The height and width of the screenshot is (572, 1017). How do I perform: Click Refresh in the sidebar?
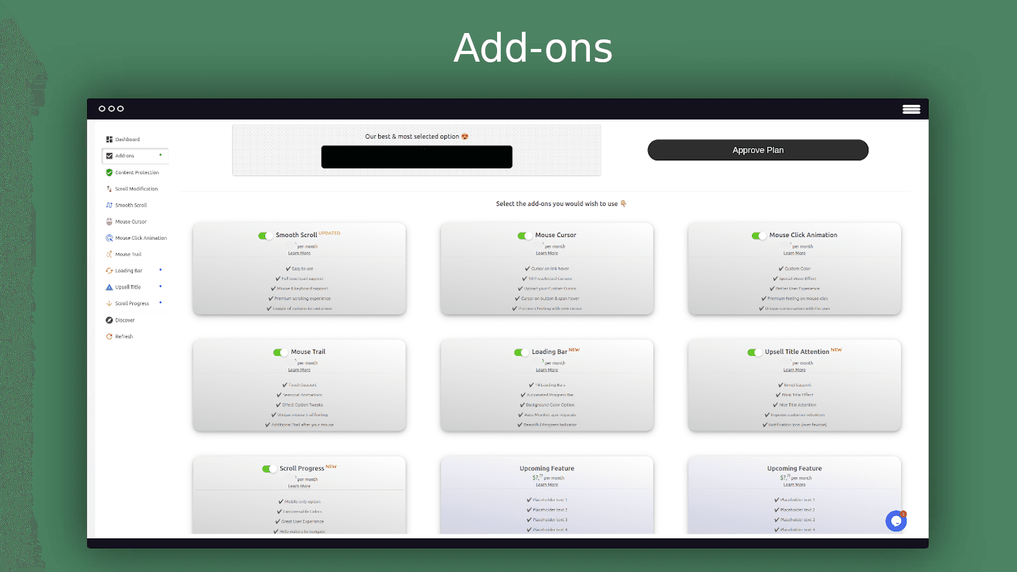point(123,336)
